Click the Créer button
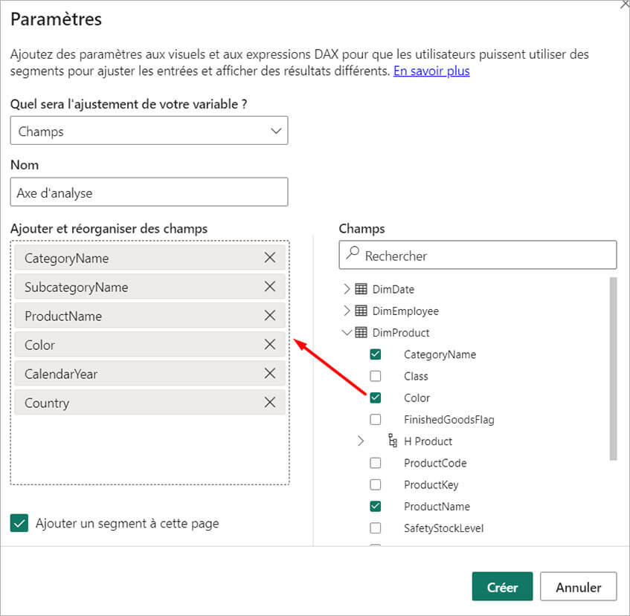The height and width of the screenshot is (616, 630). [502, 586]
